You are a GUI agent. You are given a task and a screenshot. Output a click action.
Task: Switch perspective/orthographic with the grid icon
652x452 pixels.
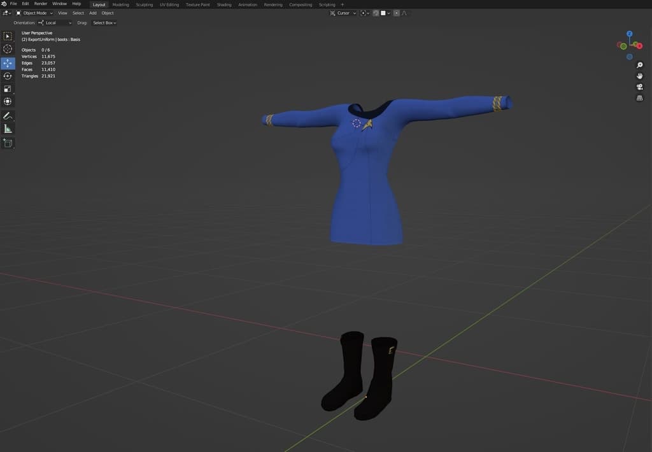tap(639, 98)
